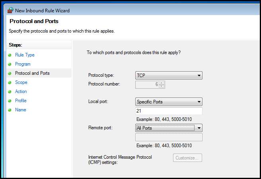Navigate to the Action step
Image resolution: width=261 pixels, height=179 pixels.
[21, 91]
